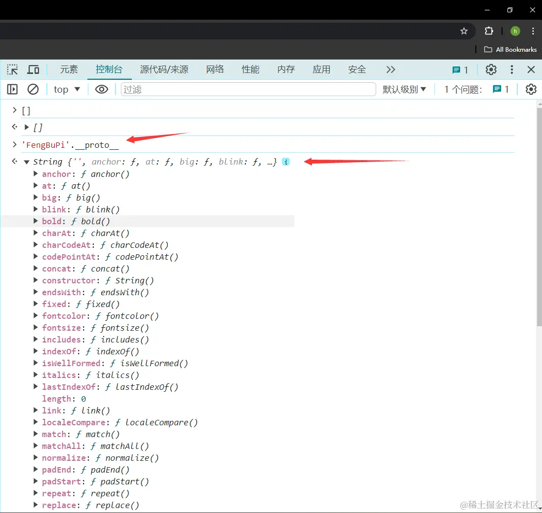Screen dimensions: 542x513
Task: Toggle the device toolbar icon
Action: click(33, 69)
